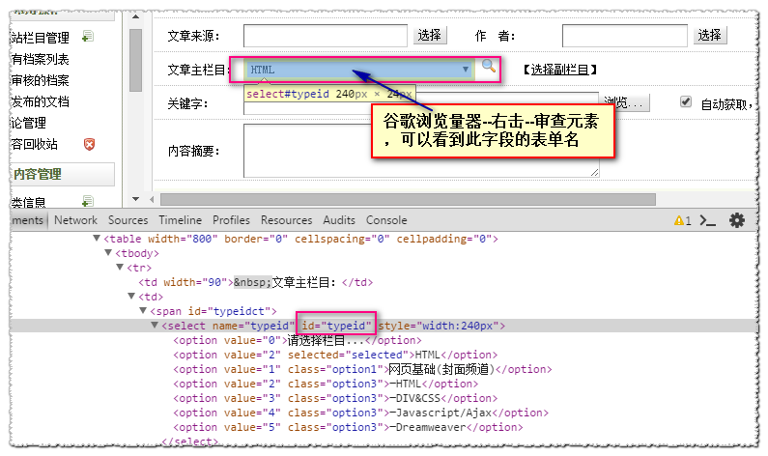Image resolution: width=768 pixels, height=456 pixels.
Task: Select the td width="90" line
Action: [x=256, y=282]
